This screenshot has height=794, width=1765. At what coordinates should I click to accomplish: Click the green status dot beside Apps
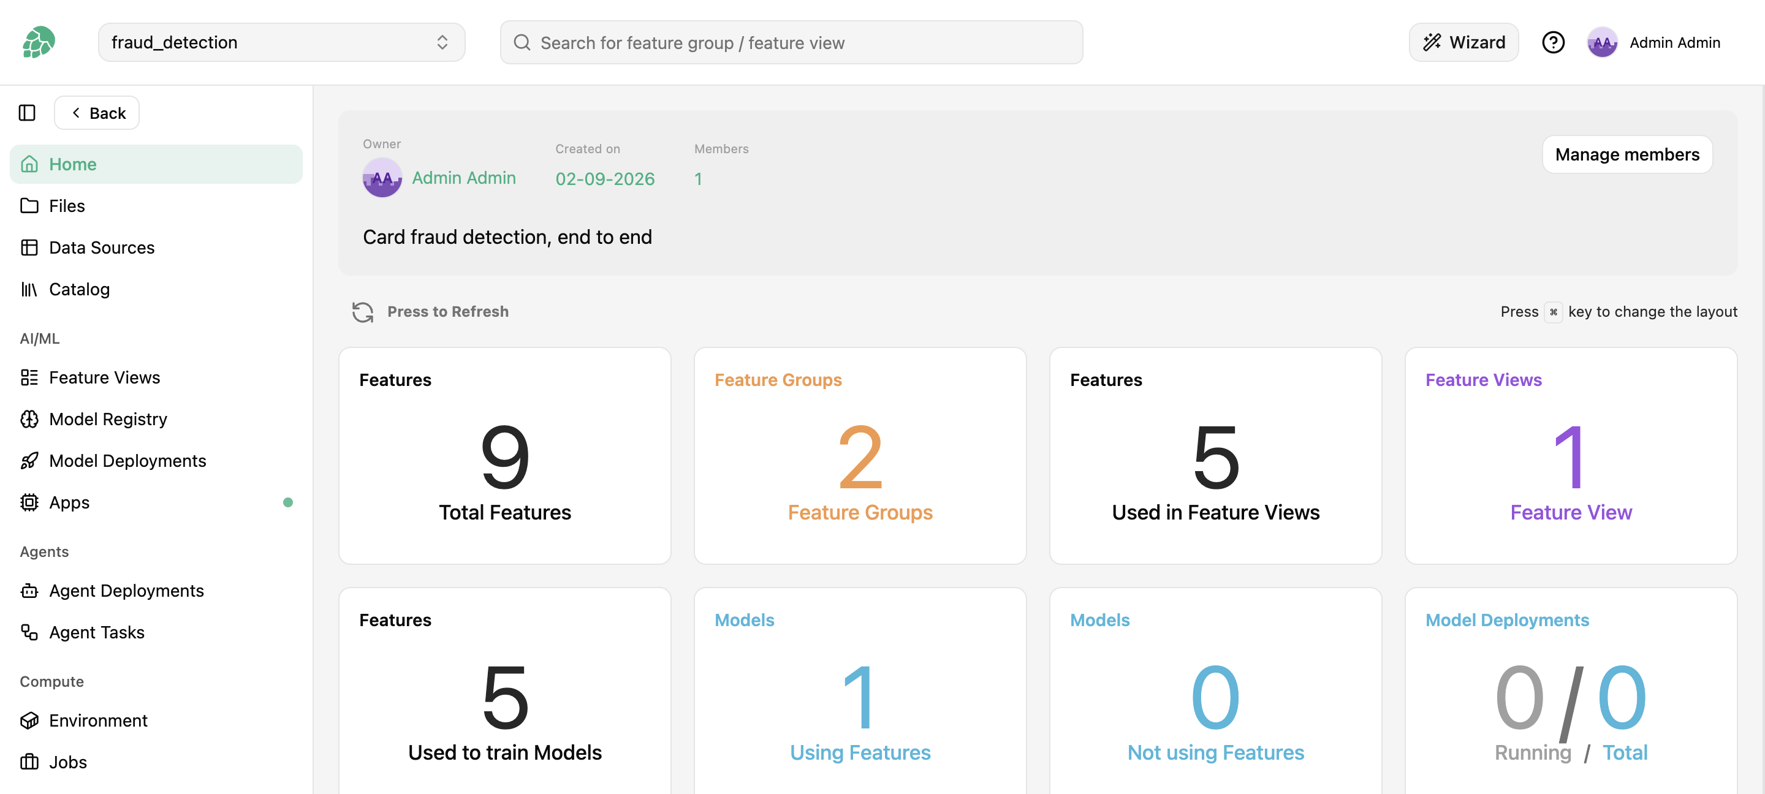[288, 503]
